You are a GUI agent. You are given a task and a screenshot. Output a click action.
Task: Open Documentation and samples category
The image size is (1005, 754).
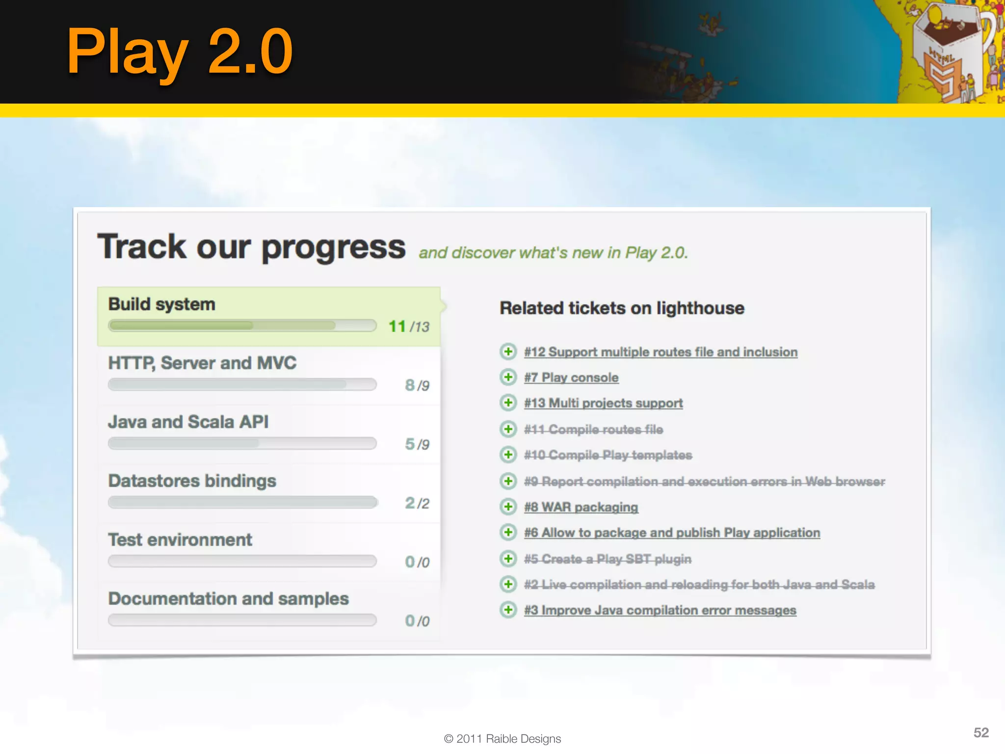coord(269,611)
